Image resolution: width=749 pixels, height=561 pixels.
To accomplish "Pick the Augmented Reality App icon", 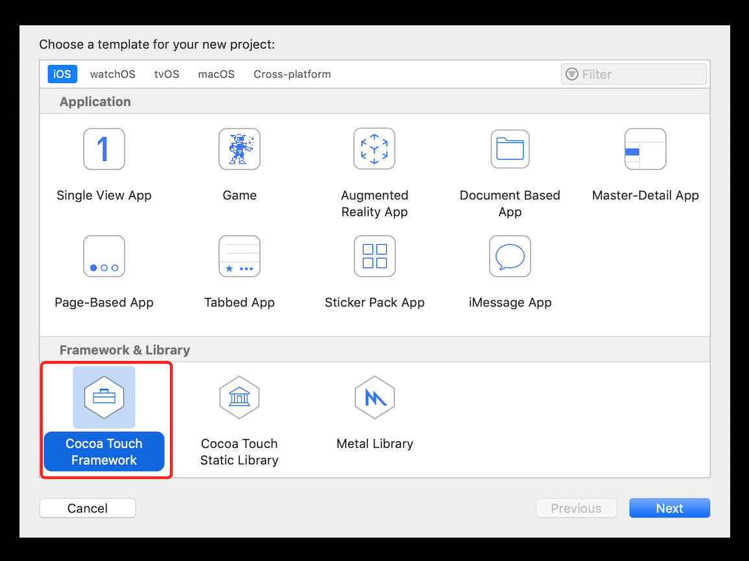I will pos(374,149).
